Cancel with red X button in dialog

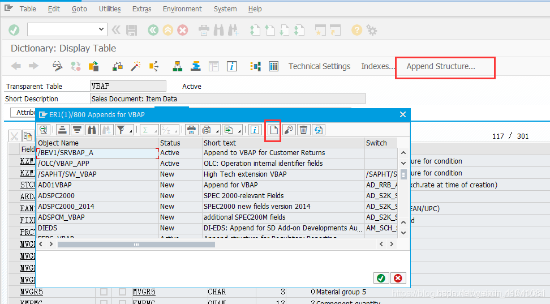pos(398,279)
